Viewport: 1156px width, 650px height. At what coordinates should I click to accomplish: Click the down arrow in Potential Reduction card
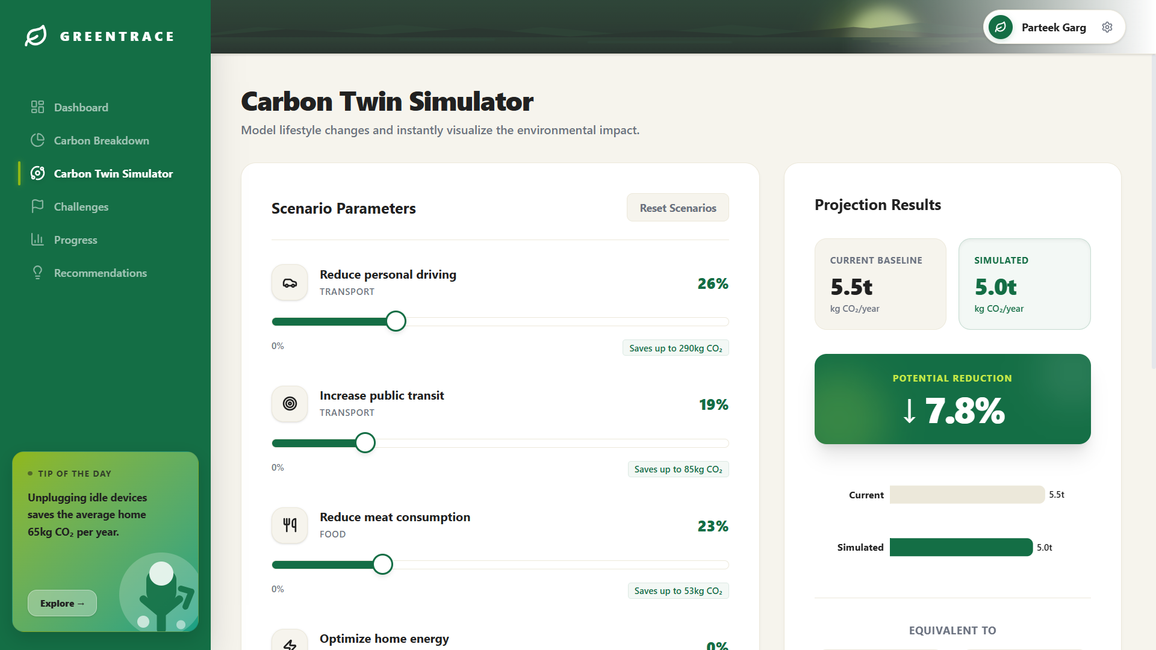[x=910, y=411]
